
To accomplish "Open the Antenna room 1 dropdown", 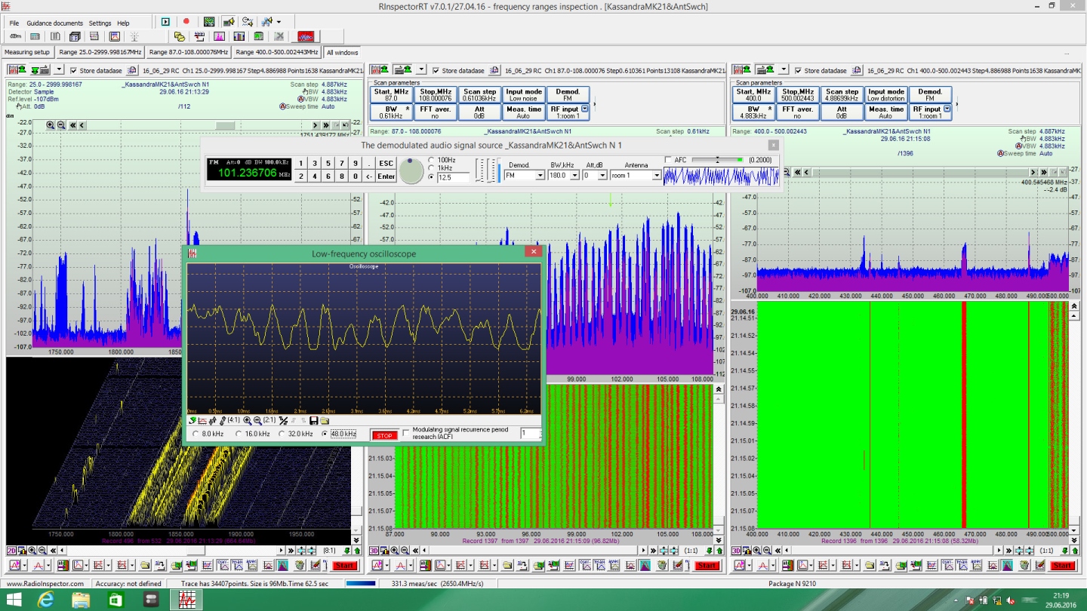I will pos(656,176).
